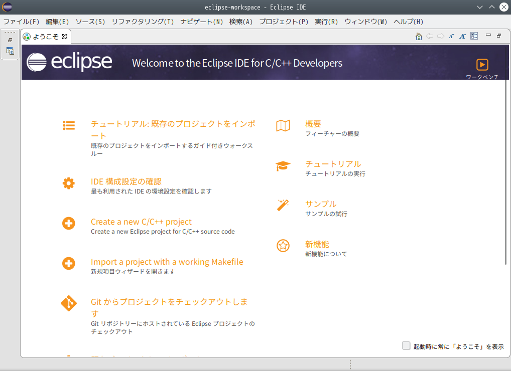Open the Workbench play icon

pos(482,65)
